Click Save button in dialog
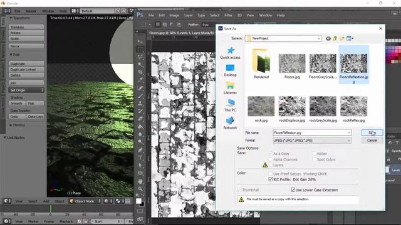Image resolution: width=401 pixels, height=225 pixels. point(372,132)
